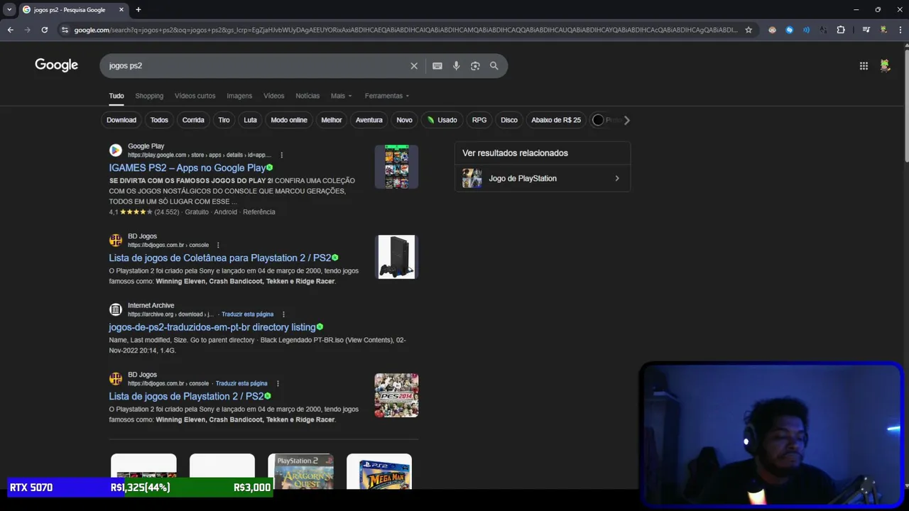This screenshot has width=909, height=511.
Task: Open a new browser tab
Action: (x=138, y=10)
